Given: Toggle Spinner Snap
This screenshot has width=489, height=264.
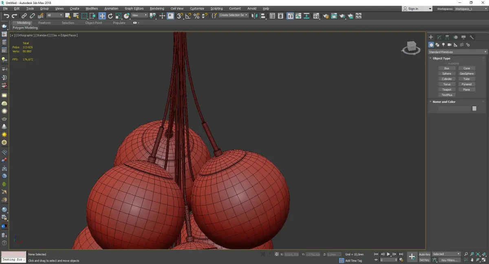Looking at the screenshot, I should pyautogui.click(x=205, y=16).
